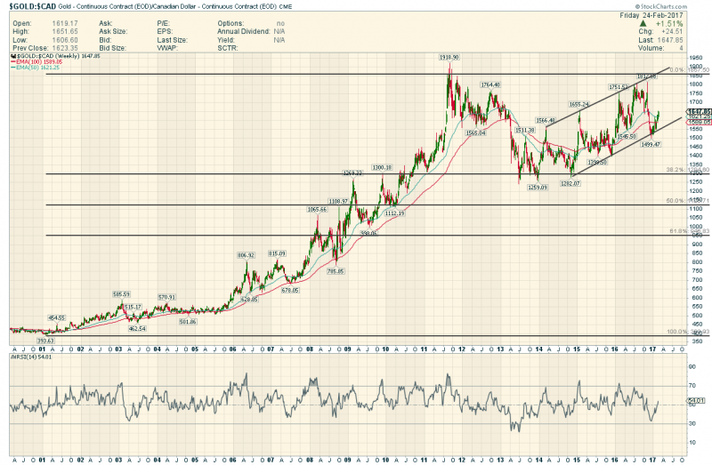
Task: Click the date 'Friday 24-Feb-2017'
Action: (651, 15)
